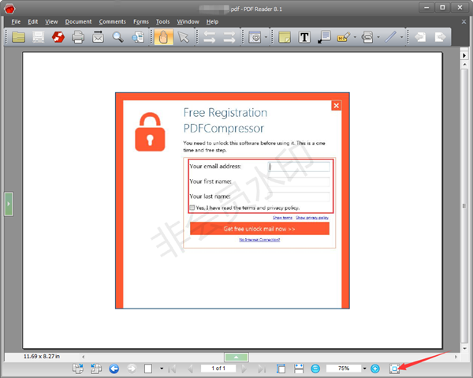473x378 pixels.
Task: Tick the terms and privacy policy checkbox
Action: point(192,208)
